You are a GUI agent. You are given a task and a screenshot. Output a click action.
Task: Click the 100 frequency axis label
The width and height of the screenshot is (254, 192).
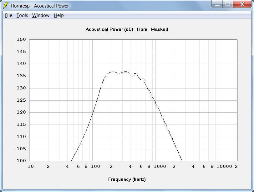pyautogui.click(x=95, y=166)
